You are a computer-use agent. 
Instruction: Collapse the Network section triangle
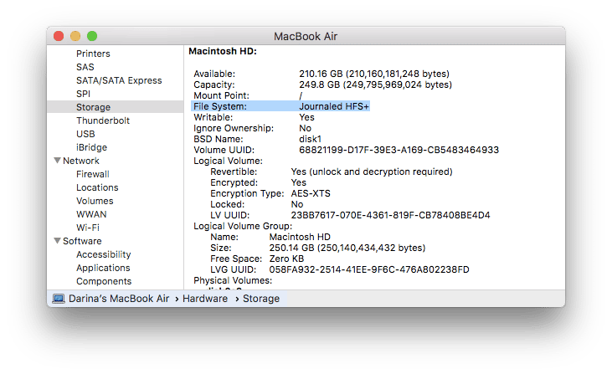click(57, 161)
